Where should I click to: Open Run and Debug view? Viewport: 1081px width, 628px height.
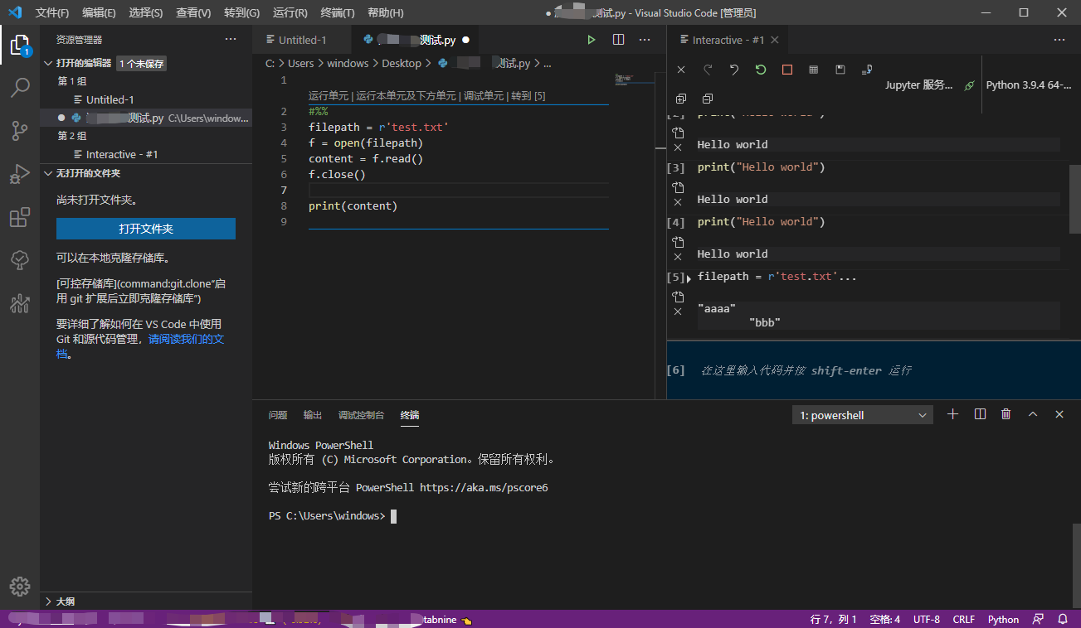pos(20,174)
